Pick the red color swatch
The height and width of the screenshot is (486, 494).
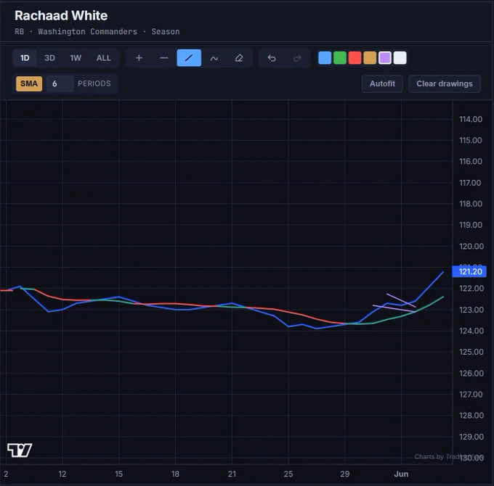pyautogui.click(x=355, y=58)
